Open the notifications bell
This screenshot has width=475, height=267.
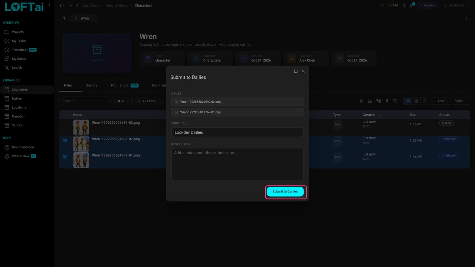tap(412, 6)
